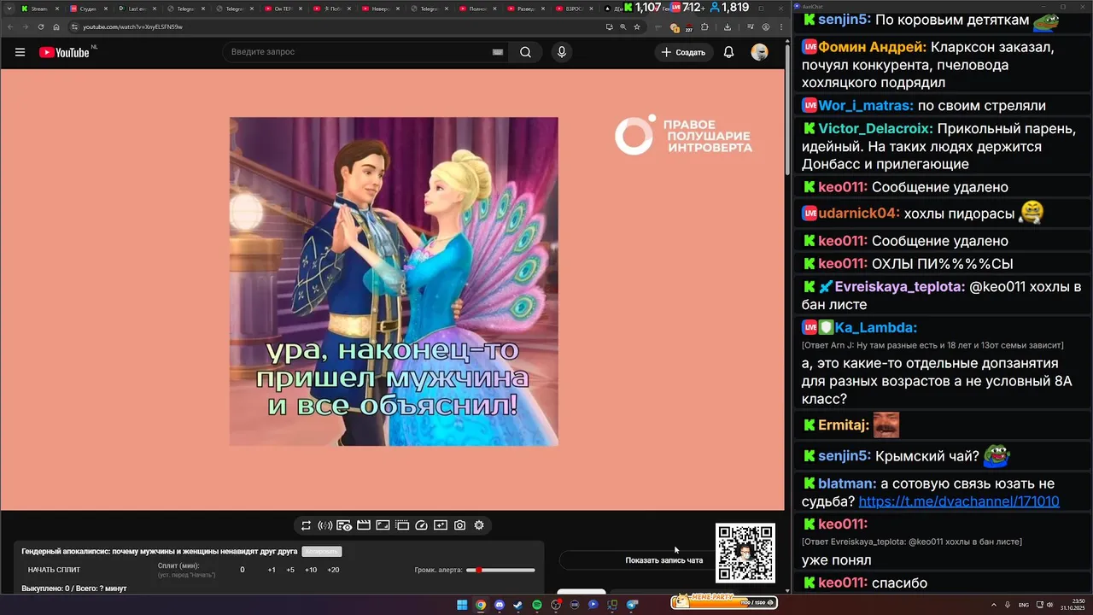Take a screenshot with the camera icon
This screenshot has height=615, width=1093.
coord(459,525)
